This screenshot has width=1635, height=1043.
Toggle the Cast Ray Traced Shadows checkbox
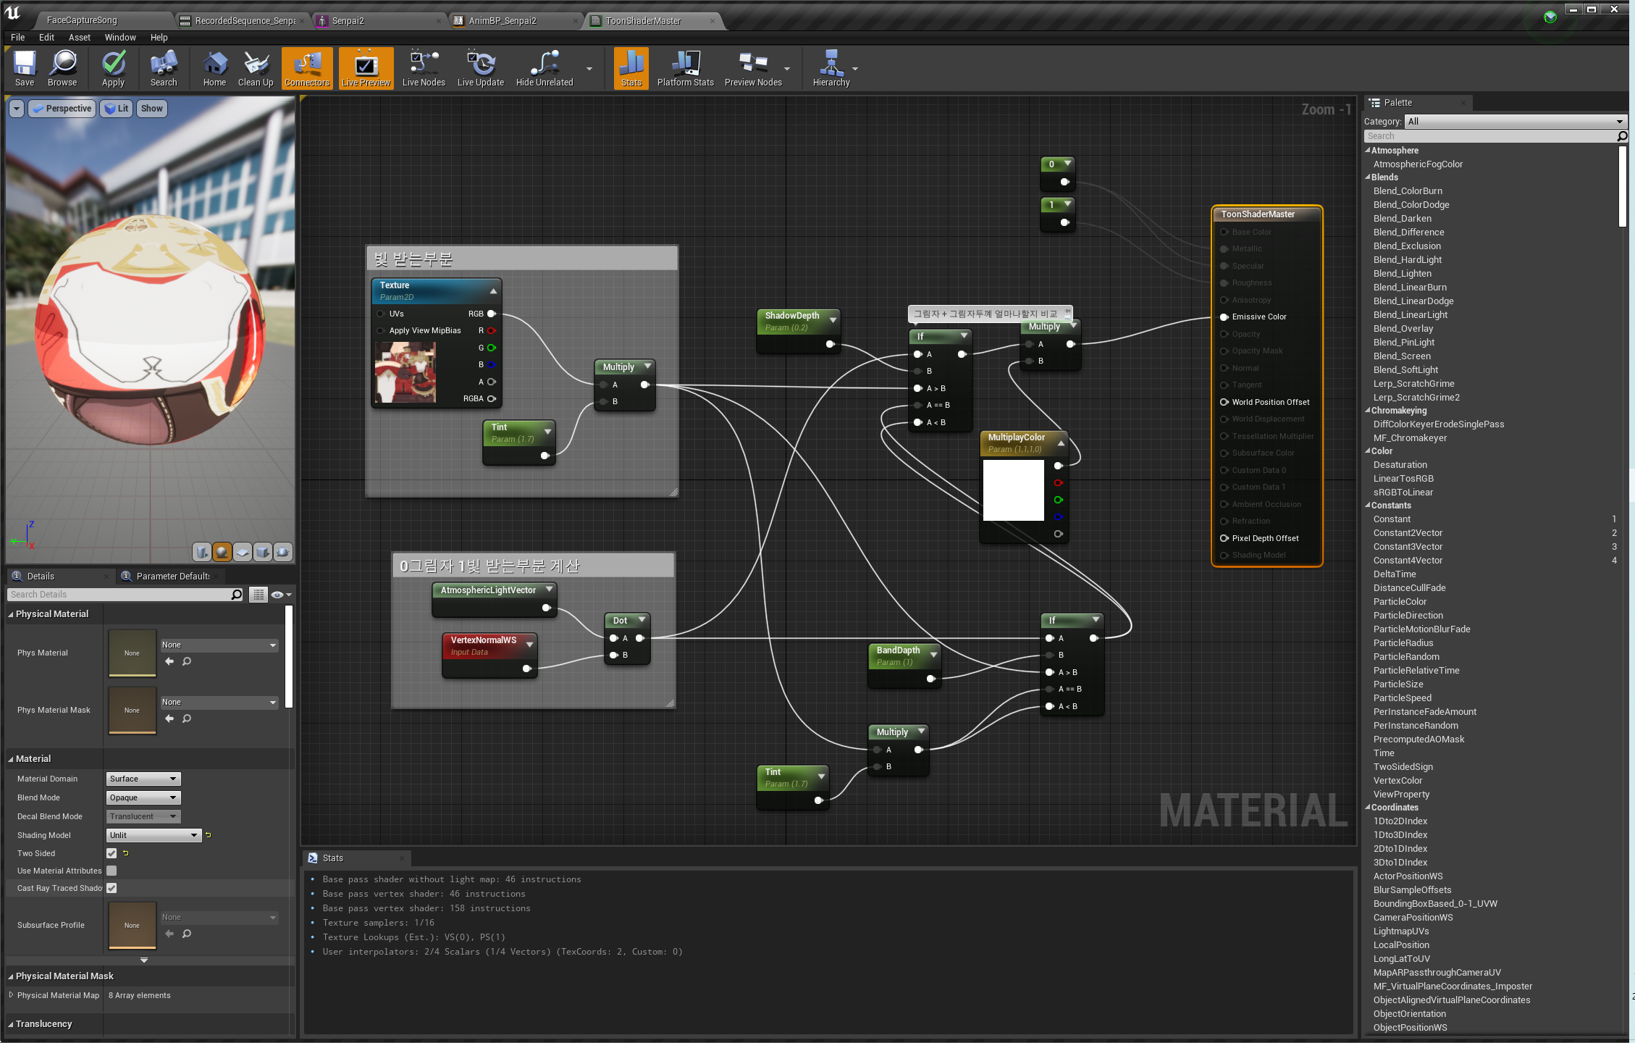pos(112,888)
